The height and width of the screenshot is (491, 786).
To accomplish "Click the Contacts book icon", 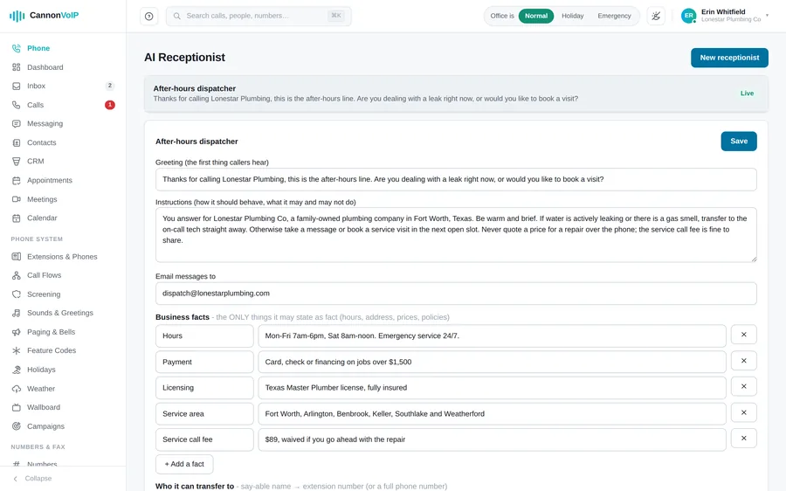I will click(17, 142).
